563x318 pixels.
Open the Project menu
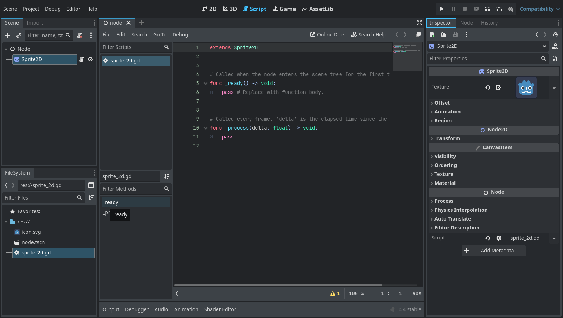pyautogui.click(x=31, y=9)
